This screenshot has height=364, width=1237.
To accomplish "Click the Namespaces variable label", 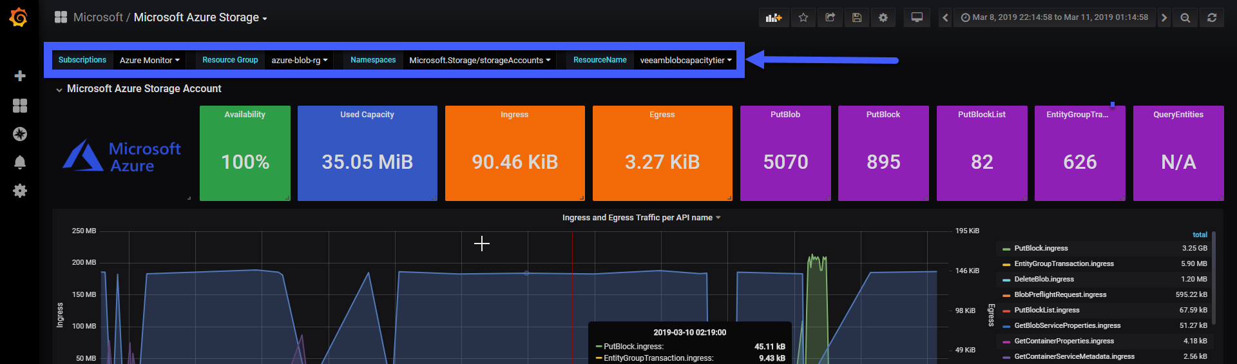I will pyautogui.click(x=373, y=60).
